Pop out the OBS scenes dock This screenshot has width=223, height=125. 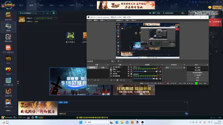tap(108, 65)
